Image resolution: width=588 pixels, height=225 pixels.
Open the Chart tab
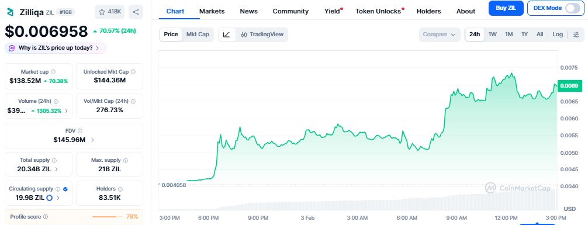175,11
